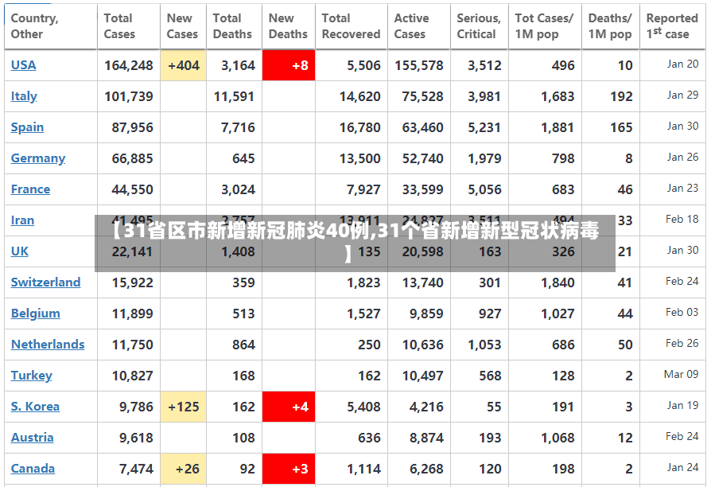Select USA new cases +404 cell
711x487 pixels.
[183, 65]
